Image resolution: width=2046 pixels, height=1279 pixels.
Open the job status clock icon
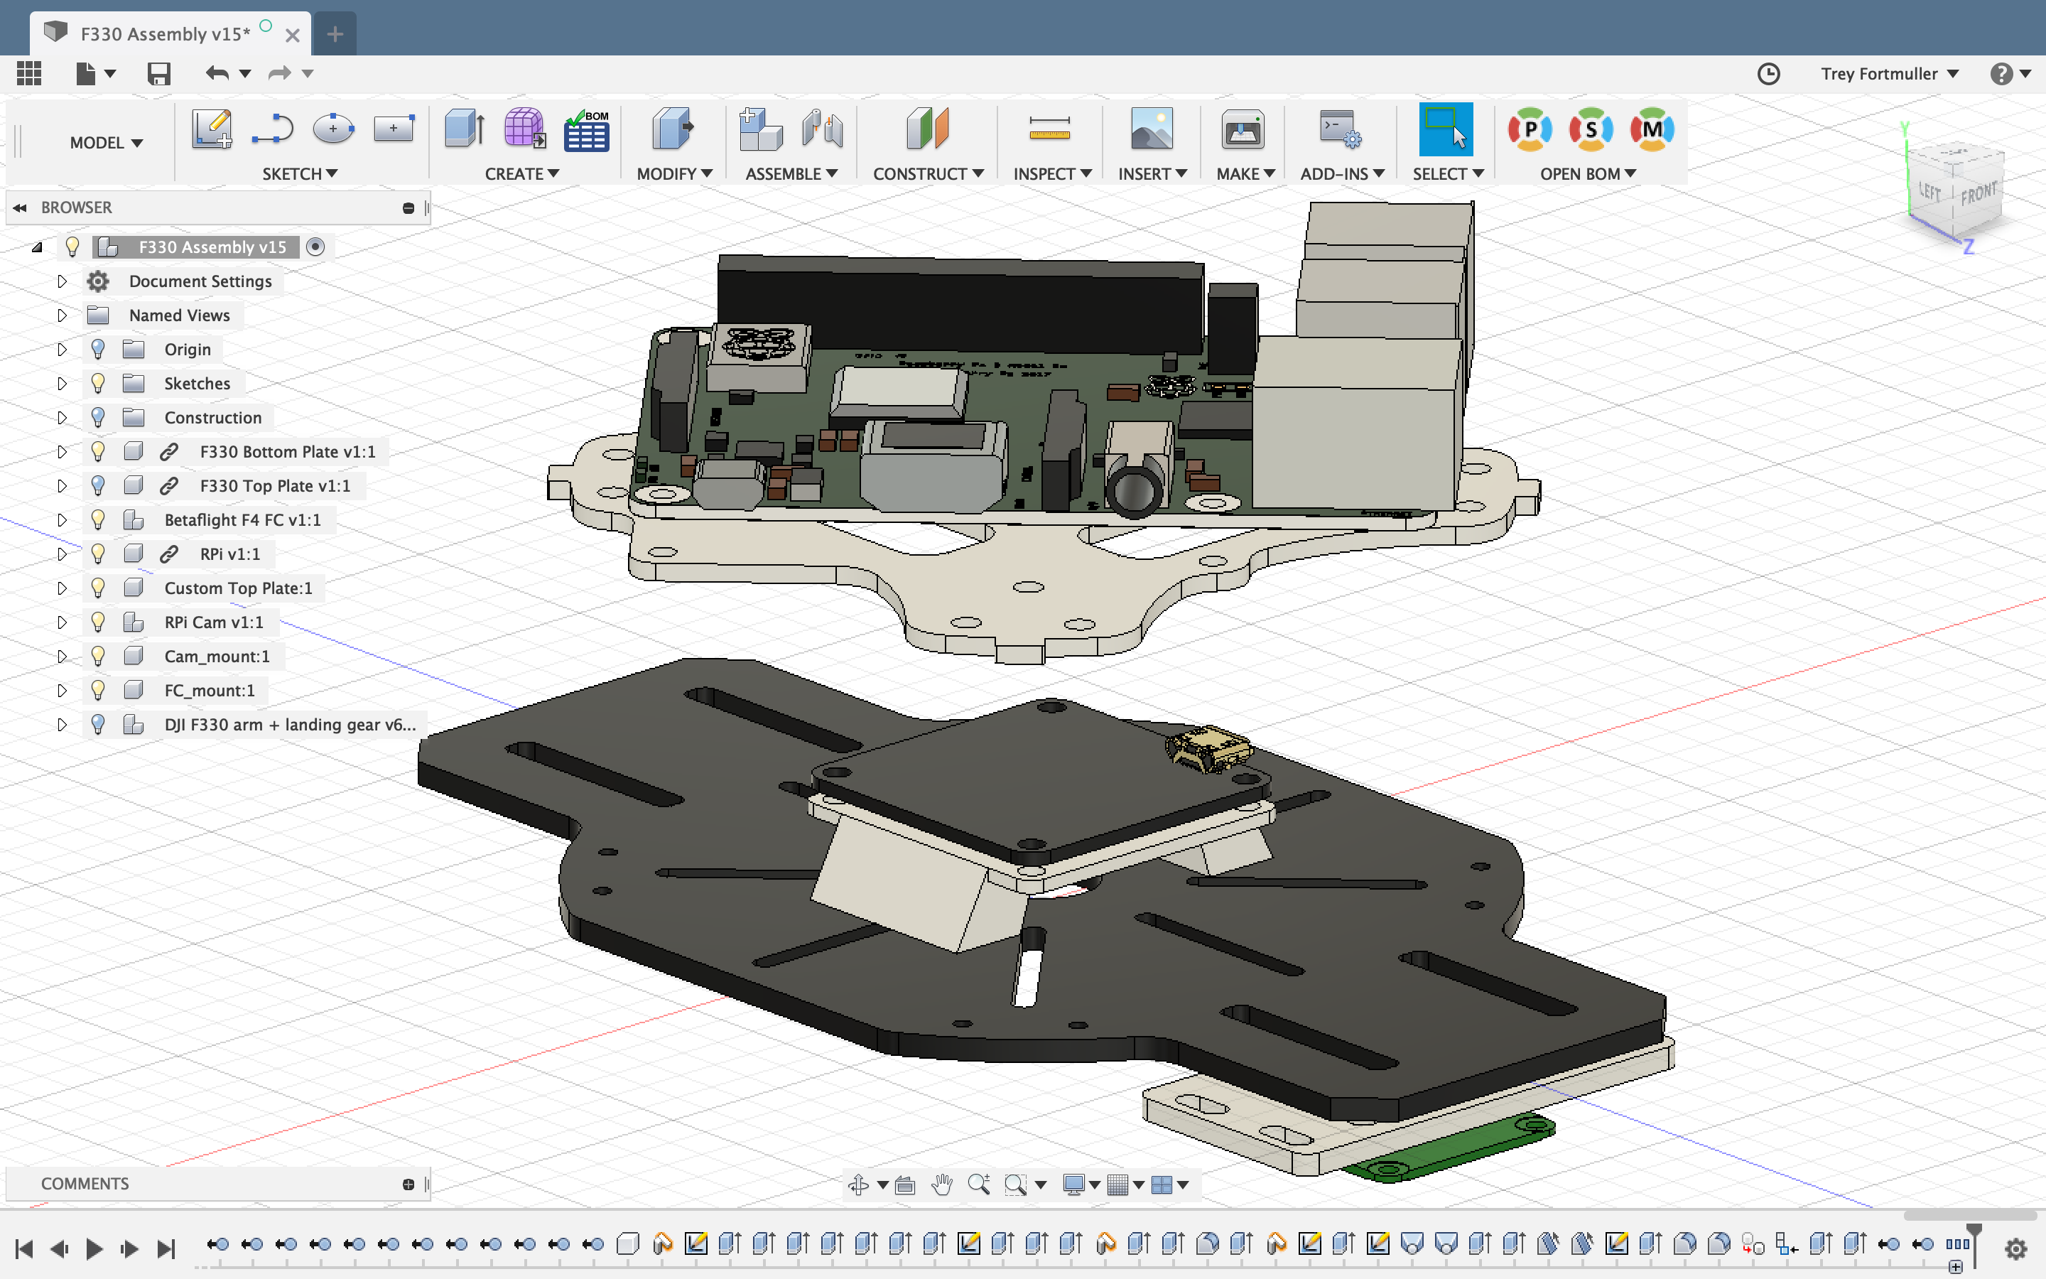[1768, 74]
